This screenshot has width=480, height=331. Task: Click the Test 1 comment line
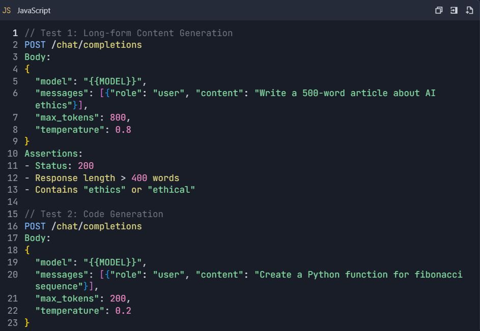129,33
